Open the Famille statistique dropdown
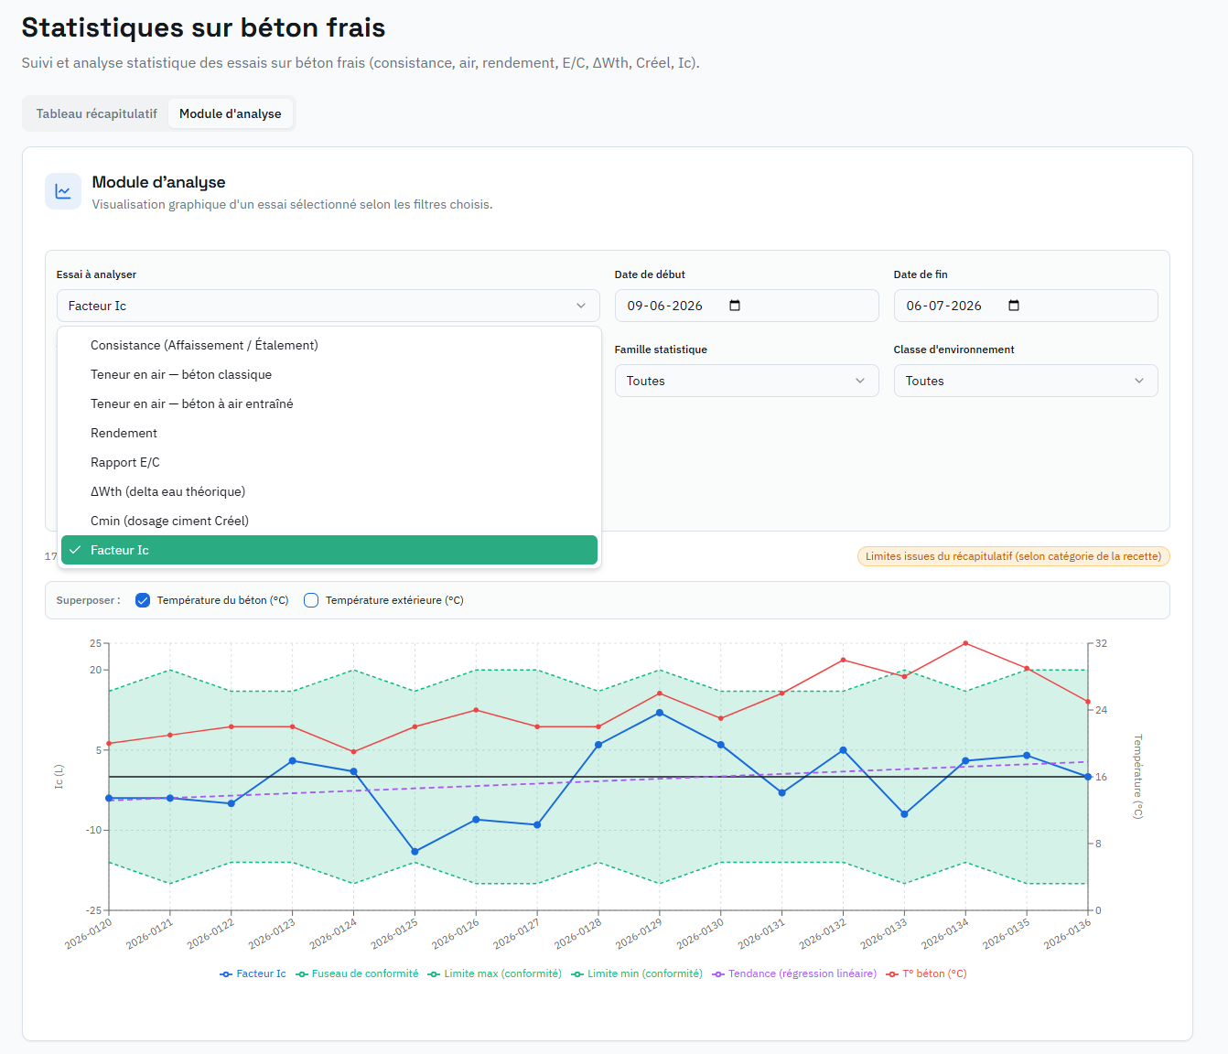The image size is (1228, 1054). click(747, 381)
